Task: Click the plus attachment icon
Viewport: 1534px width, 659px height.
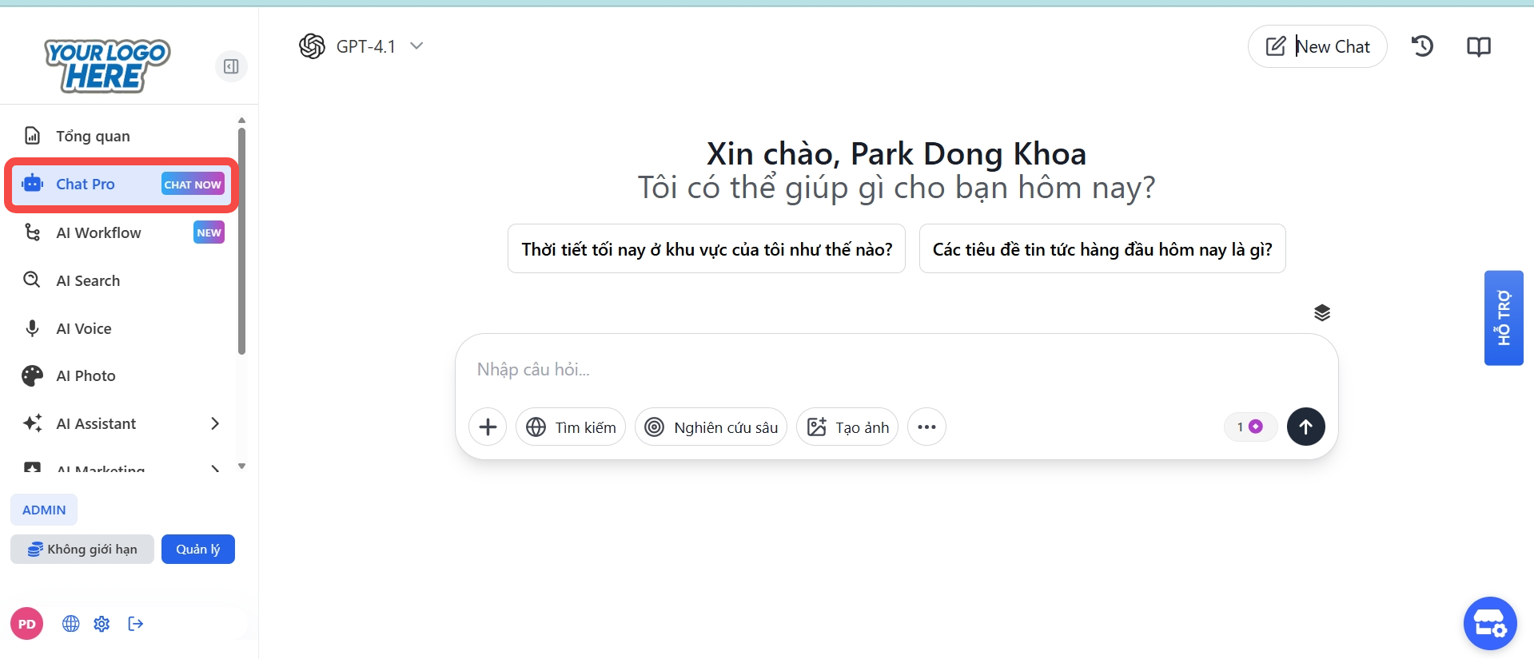Action: 488,427
